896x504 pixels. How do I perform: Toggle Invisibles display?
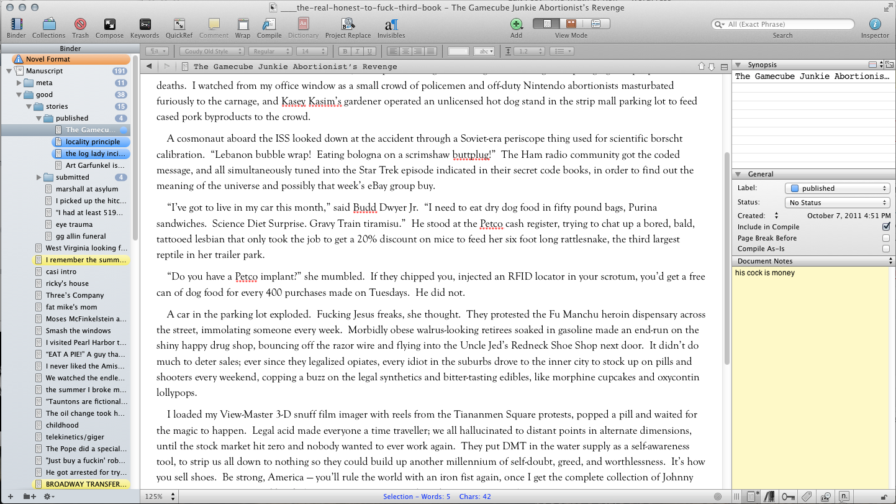tap(391, 25)
